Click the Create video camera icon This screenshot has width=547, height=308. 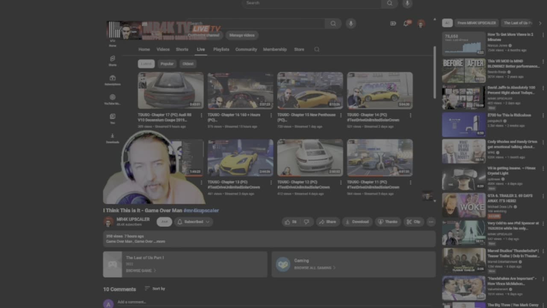click(393, 24)
